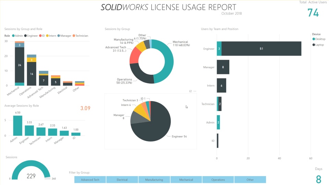Image resolution: width=329 pixels, height=185 pixels.
Task: Select the ID 1.00 average sessions bar
Action: point(76,134)
